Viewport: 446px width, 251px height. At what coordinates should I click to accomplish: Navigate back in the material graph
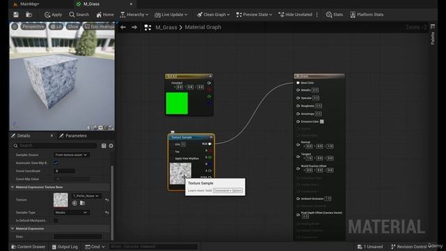click(x=123, y=27)
